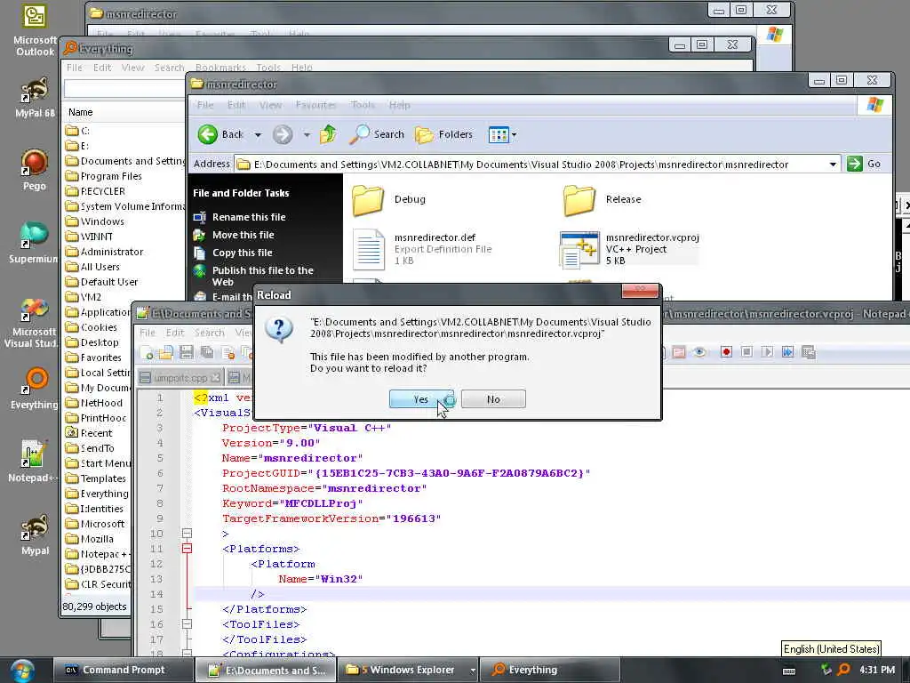
Task: Click Rename this file task
Action: (x=249, y=217)
